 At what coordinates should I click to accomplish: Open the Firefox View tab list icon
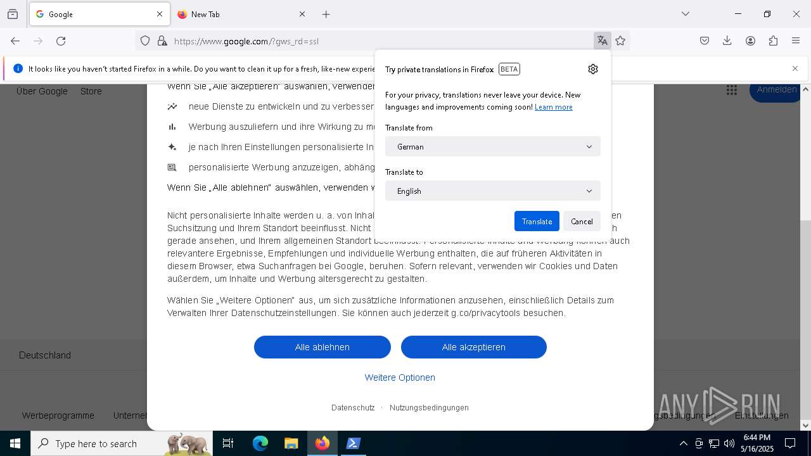coord(13,14)
